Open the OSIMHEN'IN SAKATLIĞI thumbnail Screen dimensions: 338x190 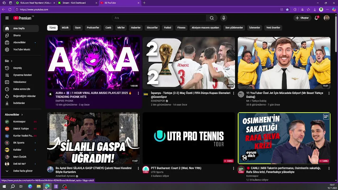click(284, 138)
